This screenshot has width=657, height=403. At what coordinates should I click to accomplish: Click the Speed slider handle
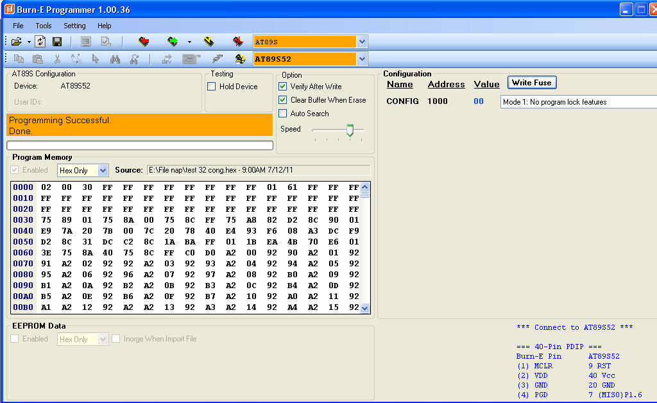(350, 130)
